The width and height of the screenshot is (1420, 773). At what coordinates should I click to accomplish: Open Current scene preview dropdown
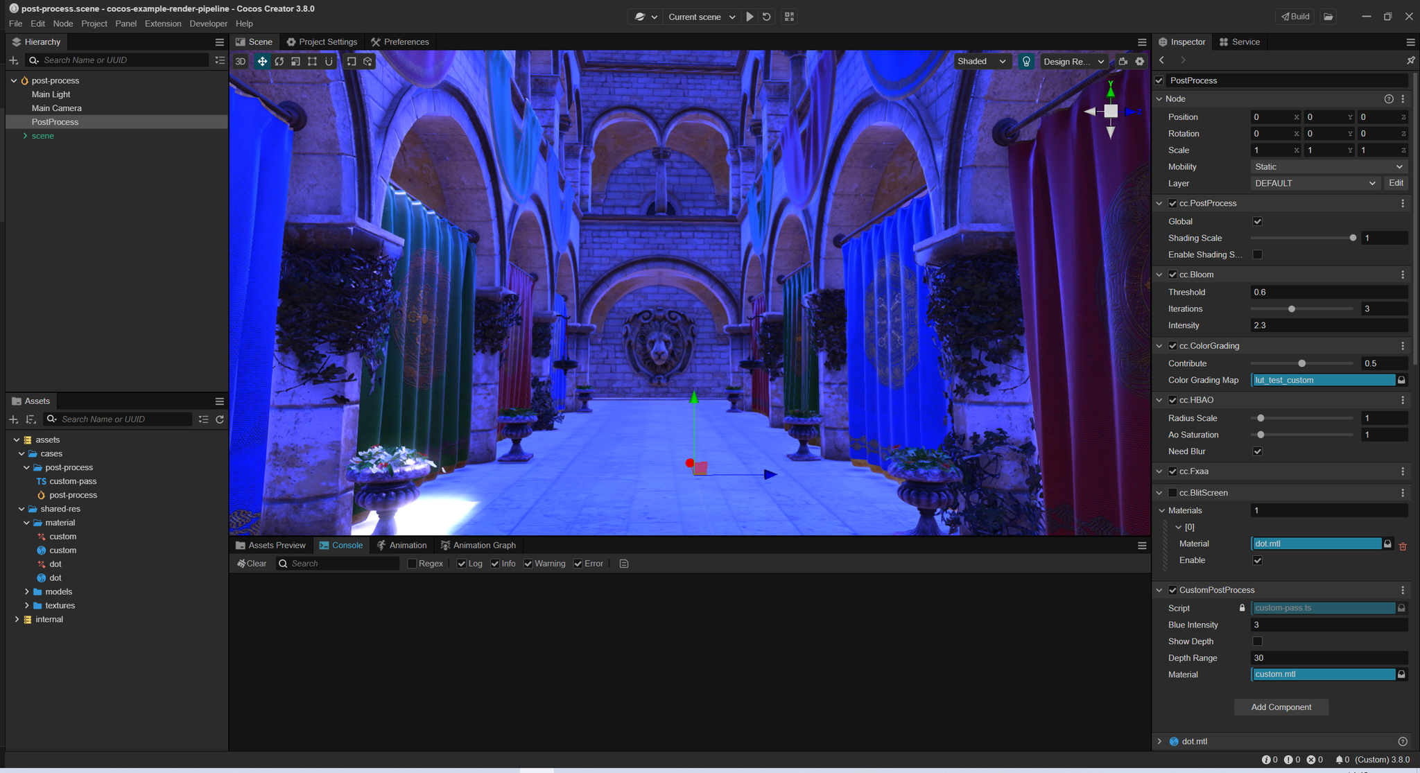coord(702,17)
